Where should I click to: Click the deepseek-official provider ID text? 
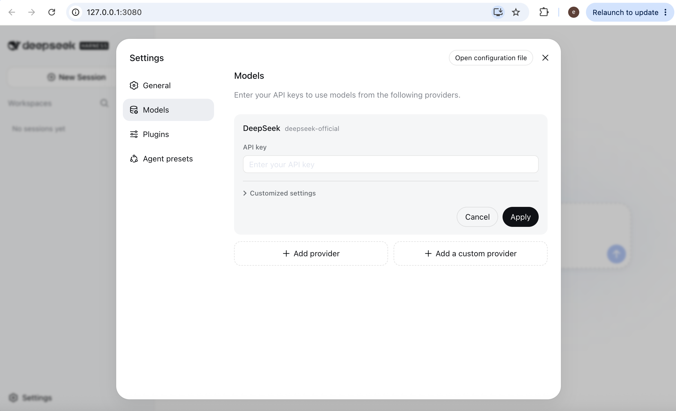312,129
